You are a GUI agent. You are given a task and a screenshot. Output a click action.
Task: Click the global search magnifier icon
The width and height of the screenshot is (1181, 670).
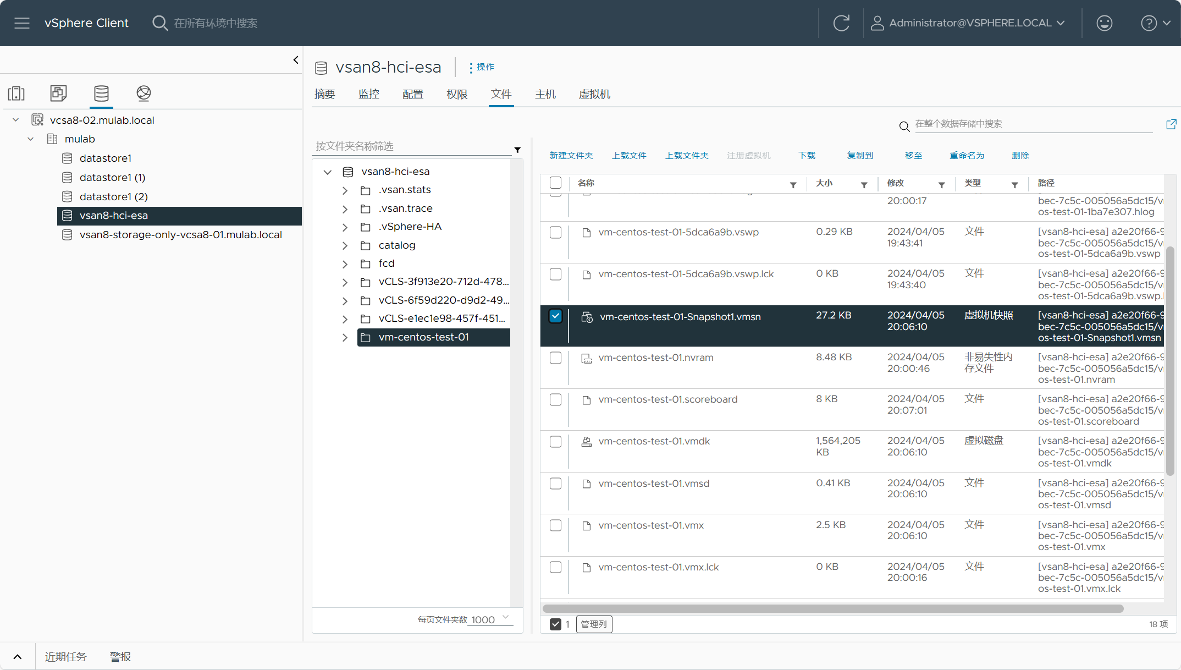coord(159,23)
